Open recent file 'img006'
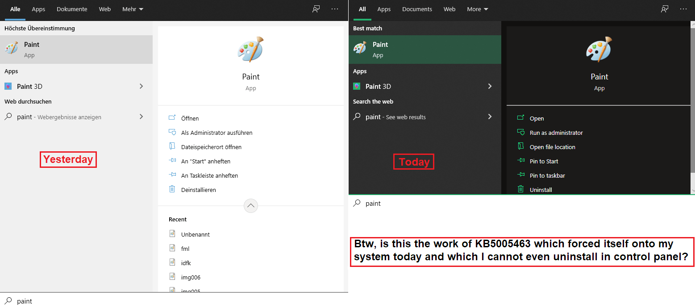695x308 pixels. click(191, 277)
